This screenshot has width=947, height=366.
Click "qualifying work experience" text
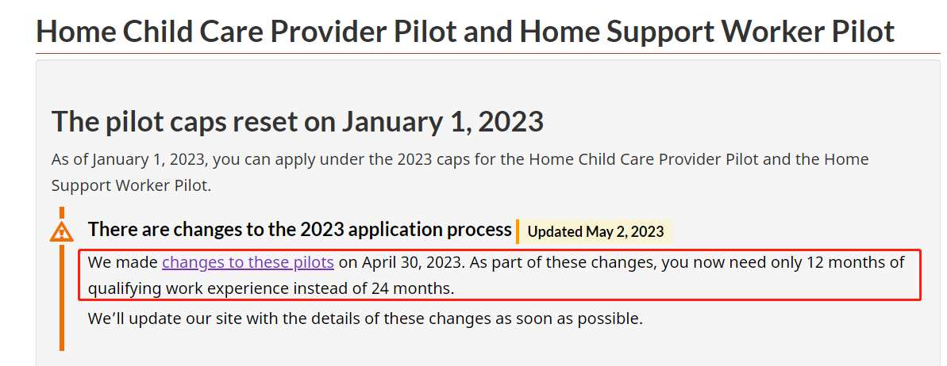click(x=188, y=288)
